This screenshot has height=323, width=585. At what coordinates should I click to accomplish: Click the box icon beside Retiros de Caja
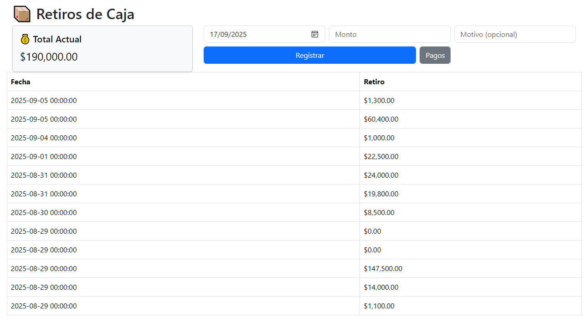click(x=22, y=14)
